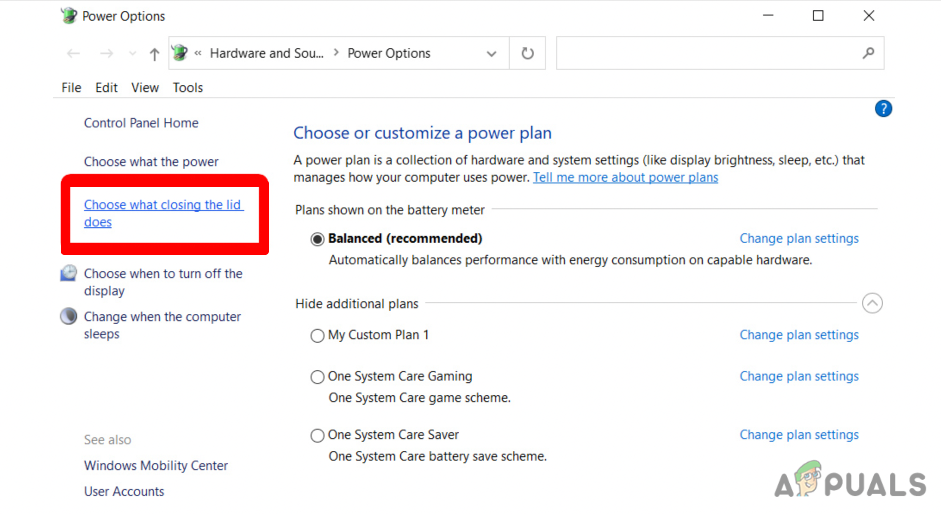
Task: Open the File menu
Action: pos(71,87)
